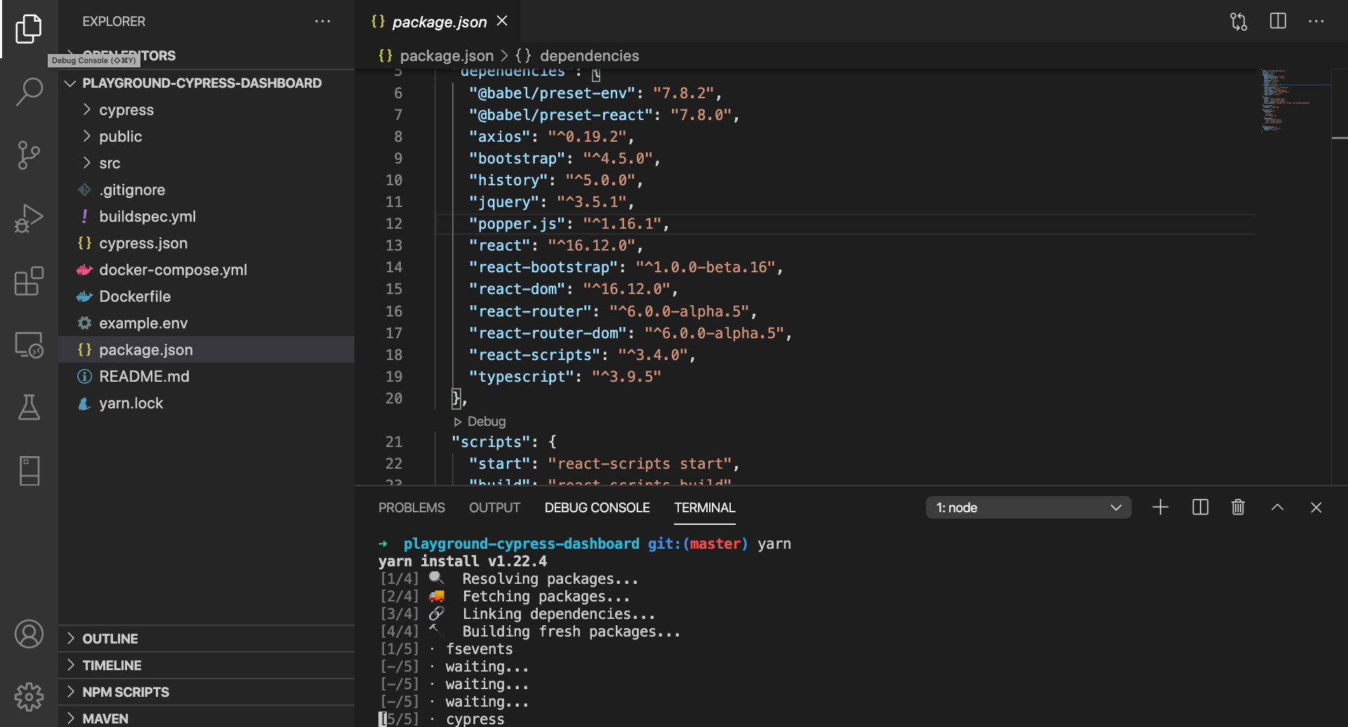1348x727 pixels.
Task: Click the 'master' git branch in prompt
Action: pos(715,544)
